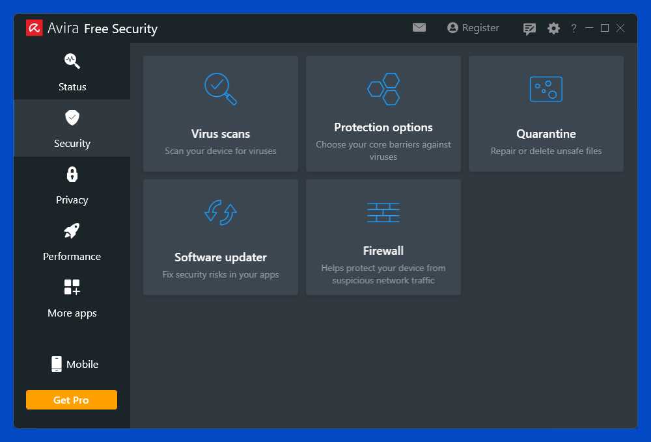Minimize the Avira window

(x=589, y=28)
